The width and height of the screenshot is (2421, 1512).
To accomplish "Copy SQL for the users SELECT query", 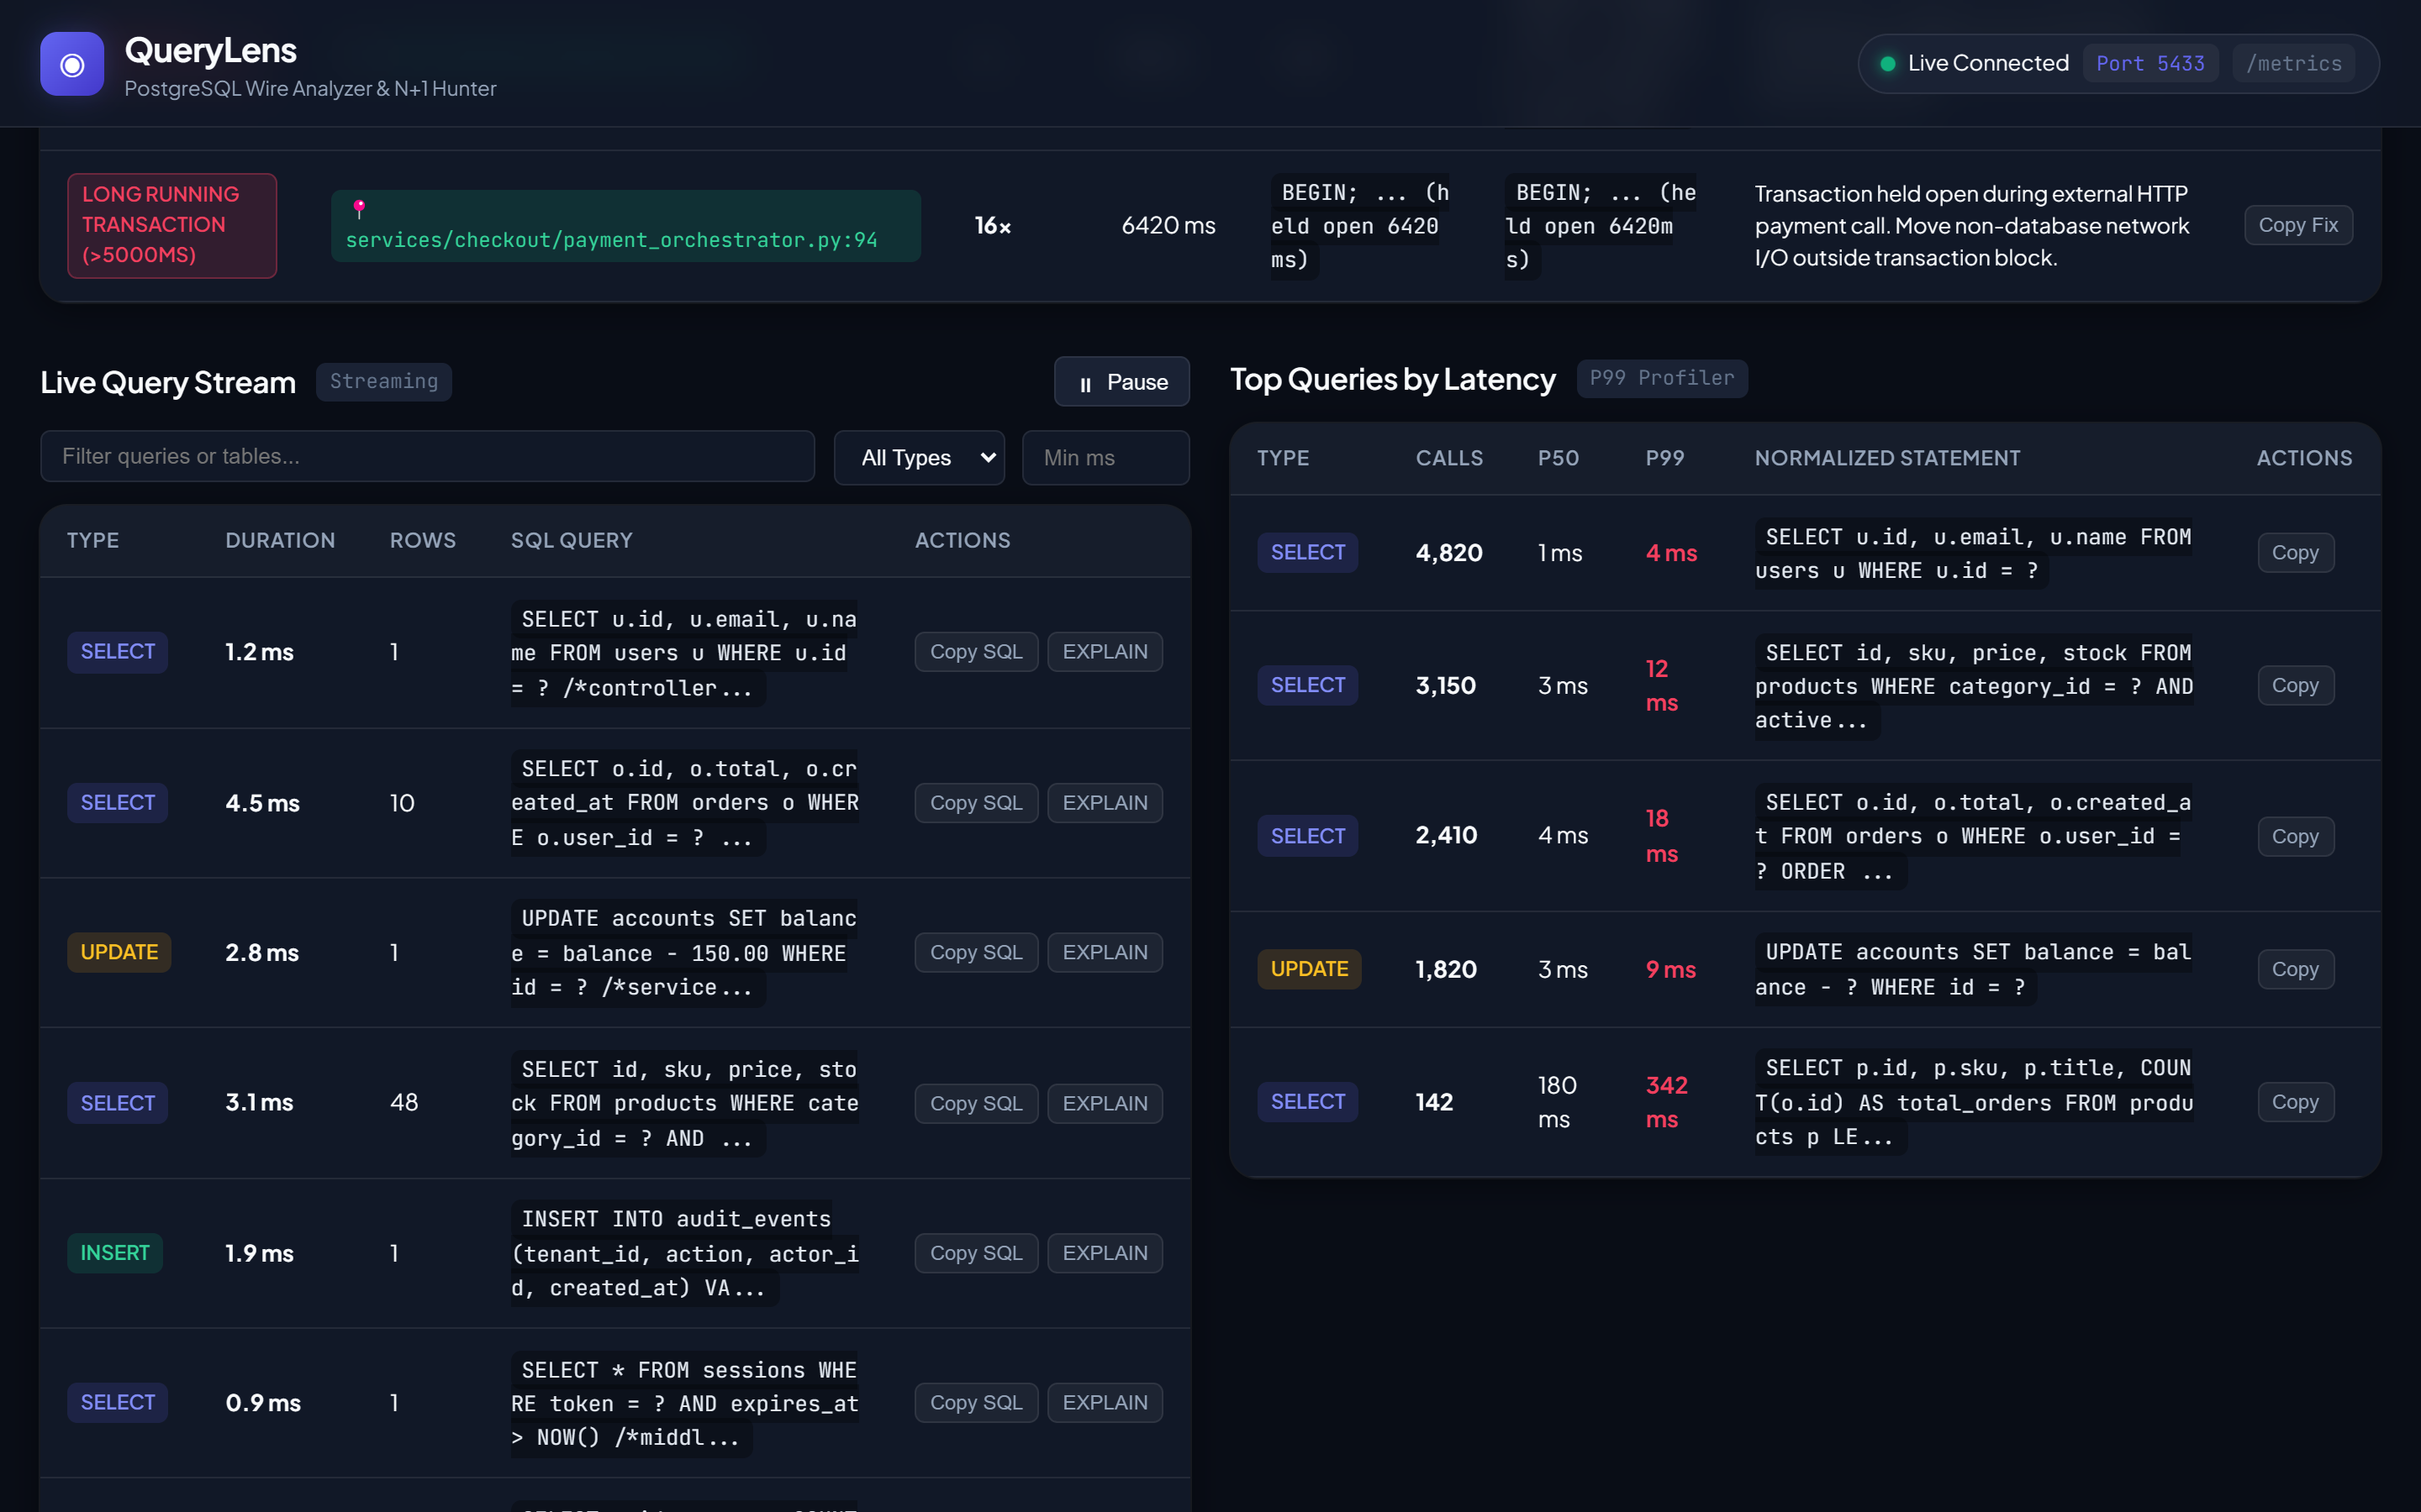I will (975, 652).
